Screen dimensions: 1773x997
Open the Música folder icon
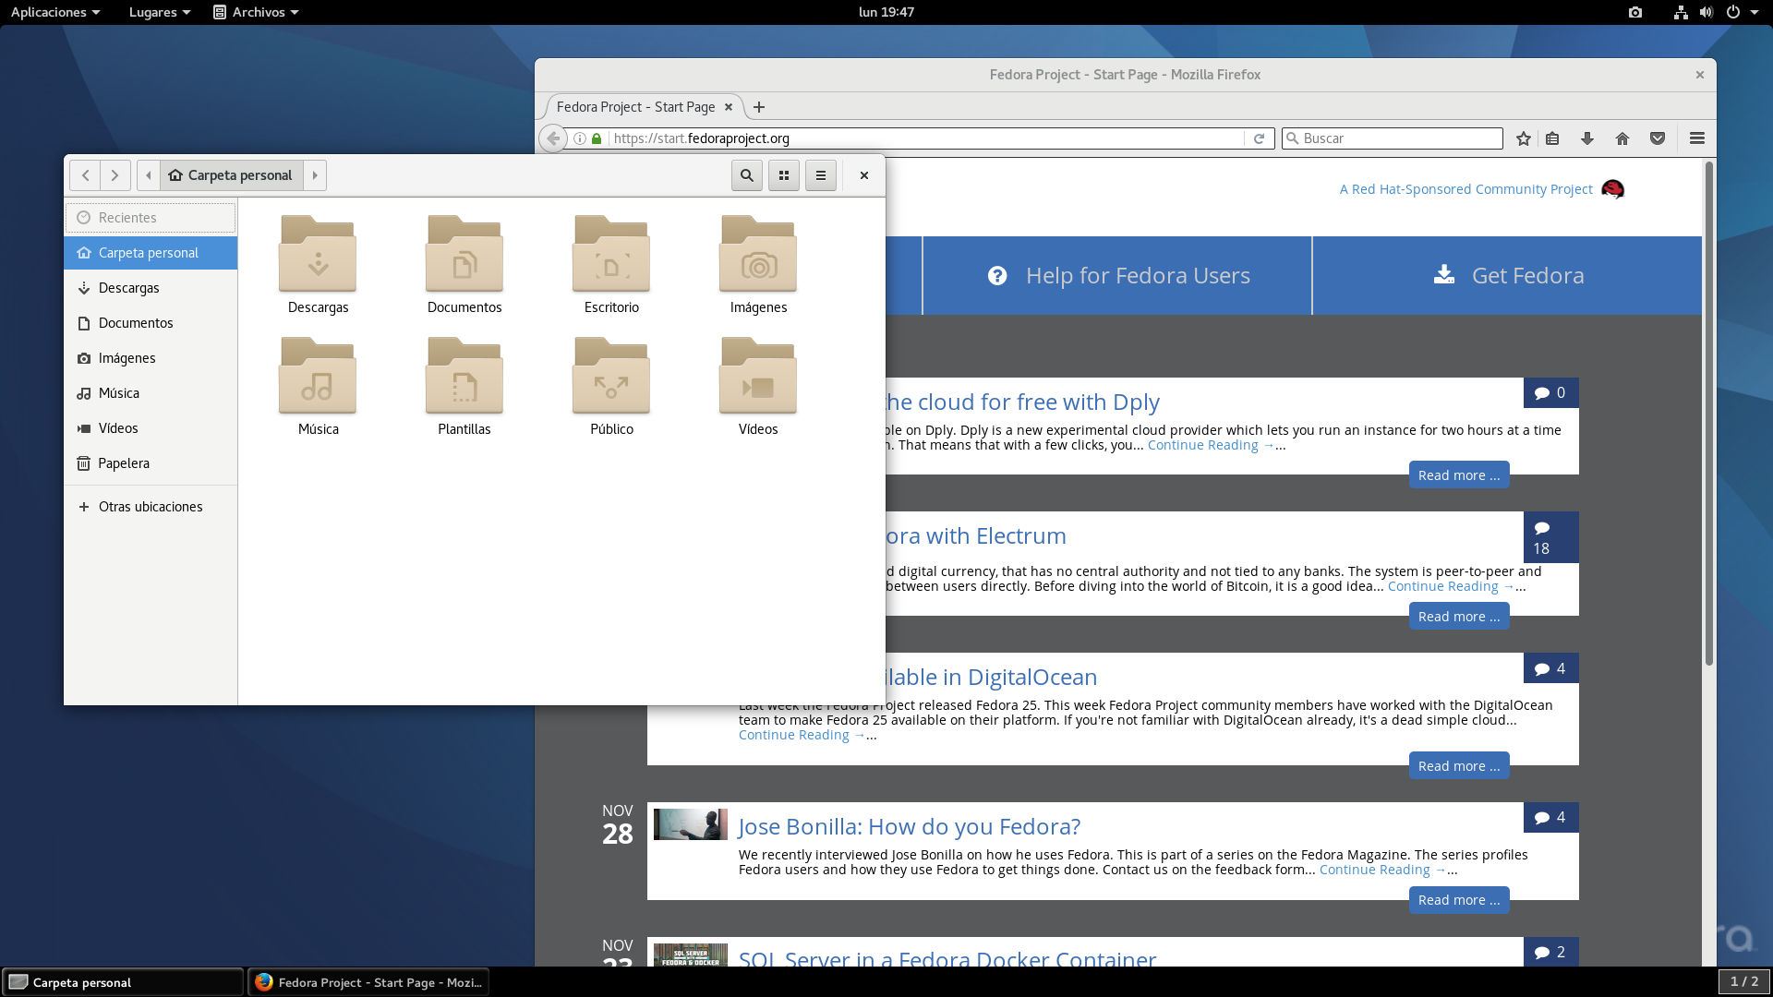click(x=318, y=376)
